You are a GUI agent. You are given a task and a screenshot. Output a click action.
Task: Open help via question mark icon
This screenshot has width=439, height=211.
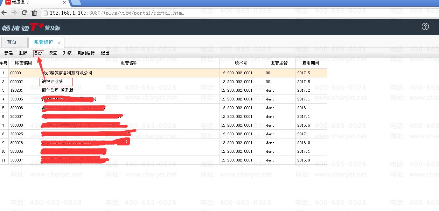click(425, 27)
